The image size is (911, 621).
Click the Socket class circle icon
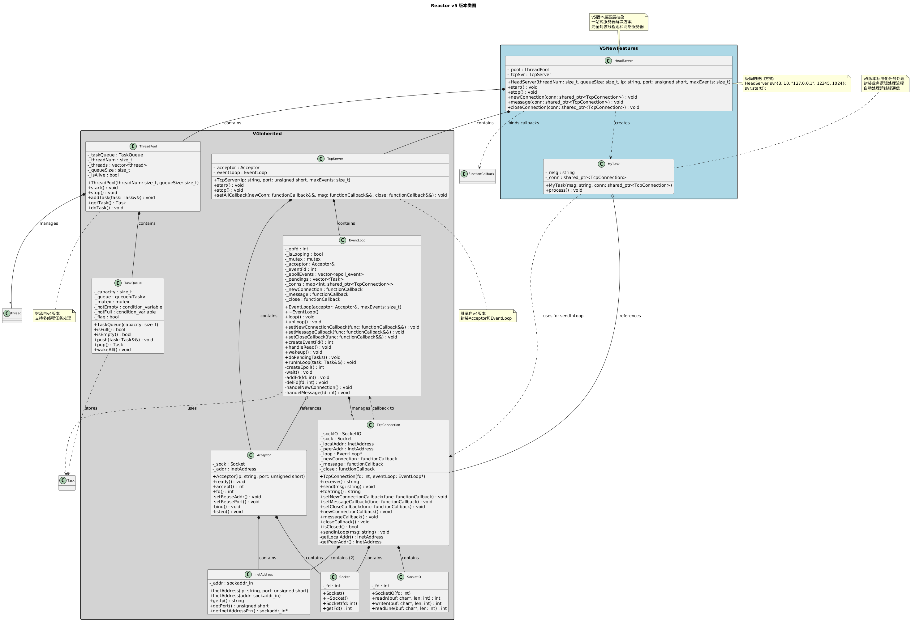coord(333,577)
